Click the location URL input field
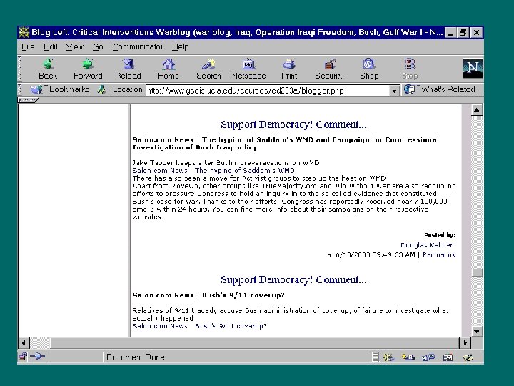This screenshot has width=514, height=386. pyautogui.click(x=268, y=91)
